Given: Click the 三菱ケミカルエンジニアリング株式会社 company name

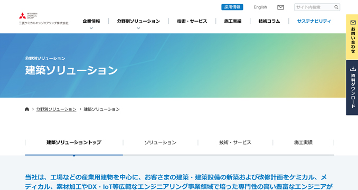Looking at the screenshot, I should pyautogui.click(x=44, y=23).
